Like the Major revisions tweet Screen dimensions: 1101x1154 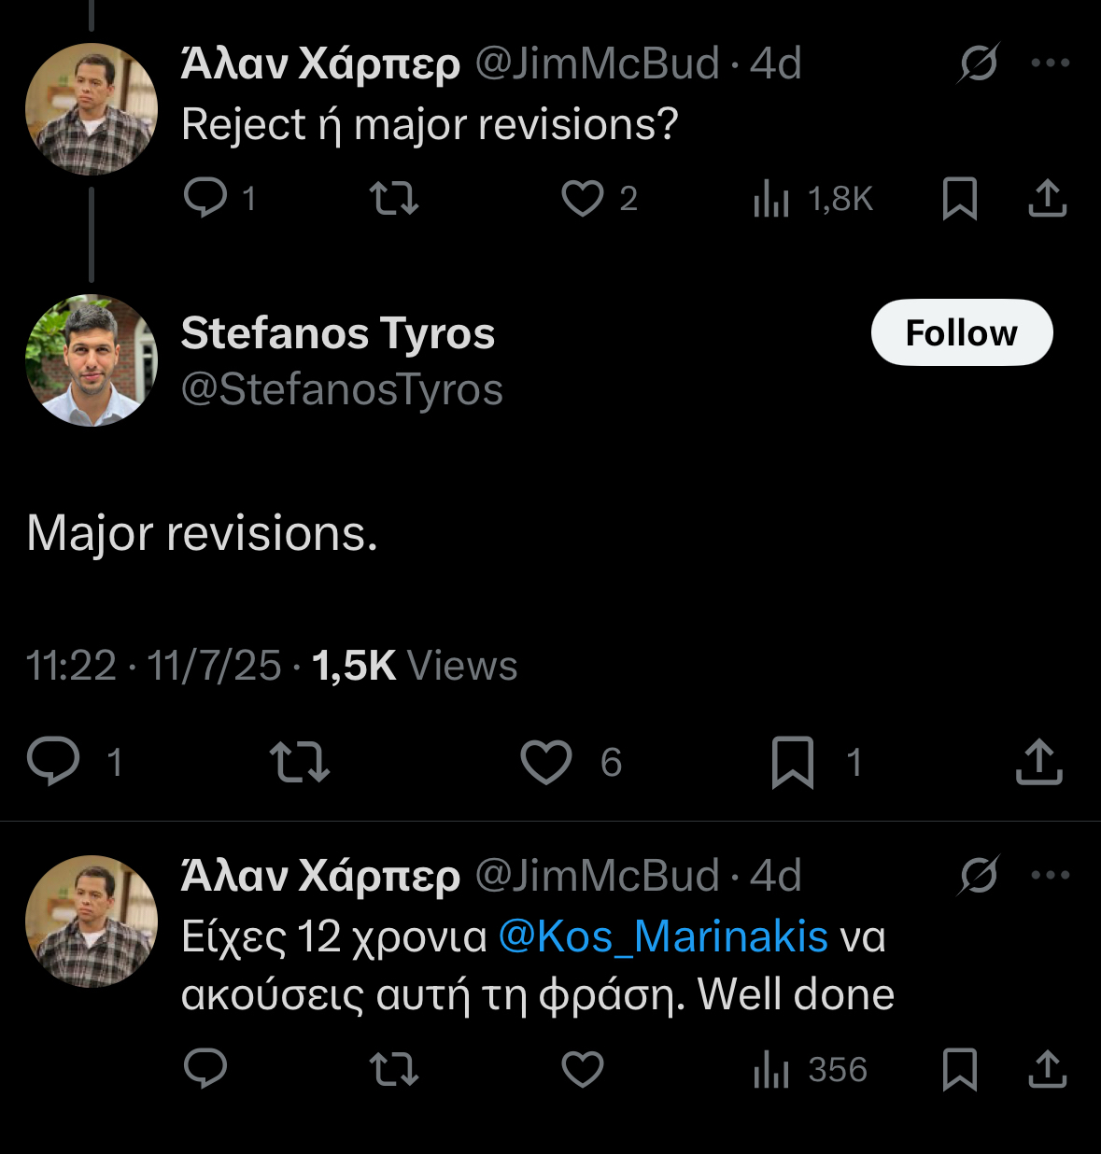[x=546, y=761]
